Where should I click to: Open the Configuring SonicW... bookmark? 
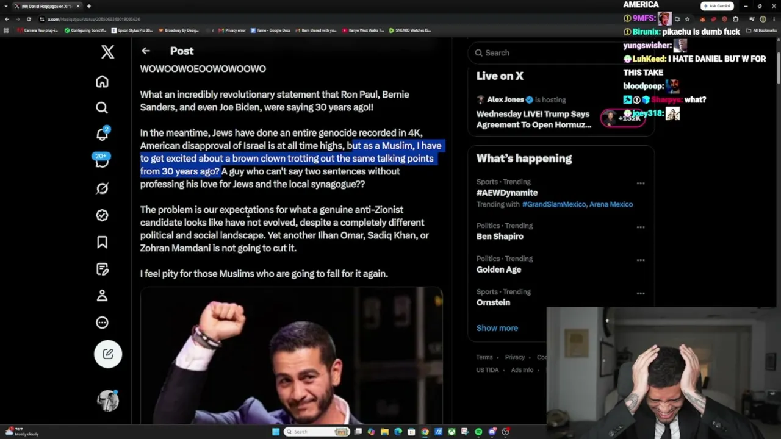[85, 30]
